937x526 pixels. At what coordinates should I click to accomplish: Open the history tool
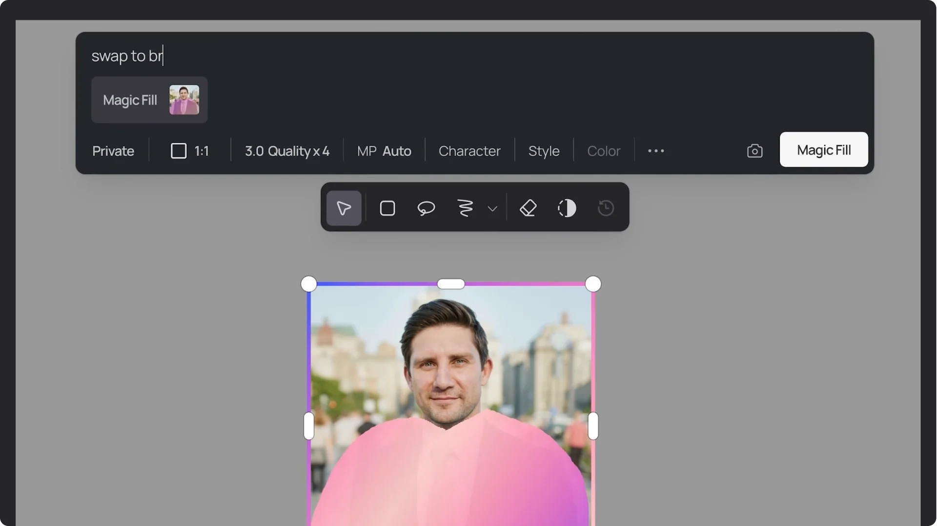point(605,208)
